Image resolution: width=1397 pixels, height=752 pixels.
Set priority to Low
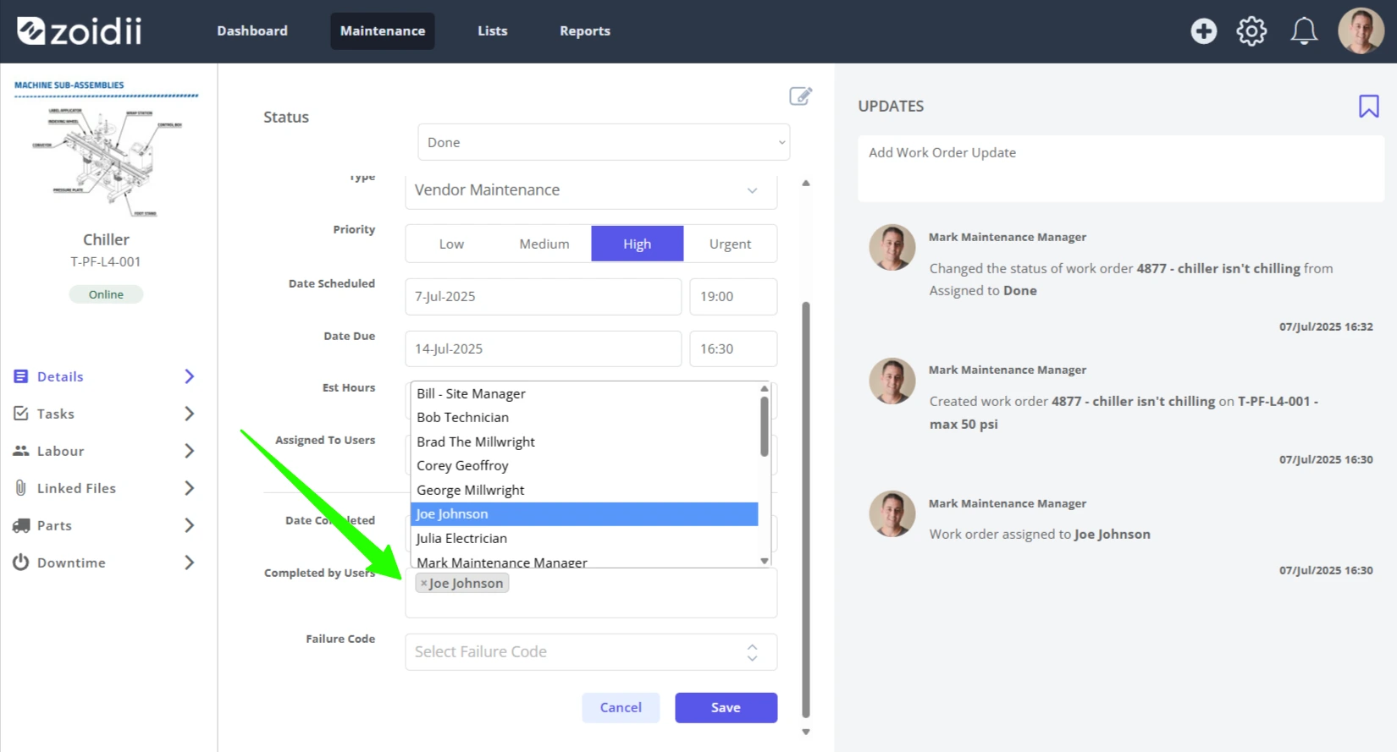451,244
